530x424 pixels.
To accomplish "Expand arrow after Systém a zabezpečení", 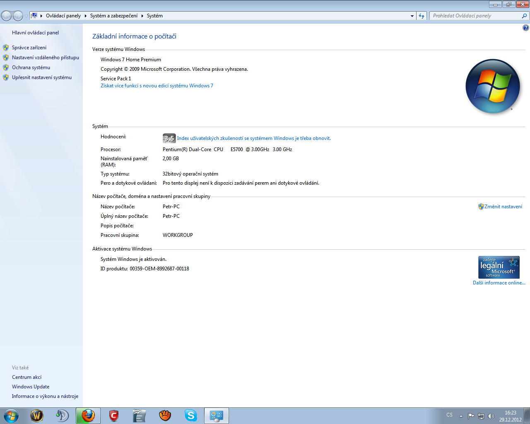I will click(x=142, y=16).
